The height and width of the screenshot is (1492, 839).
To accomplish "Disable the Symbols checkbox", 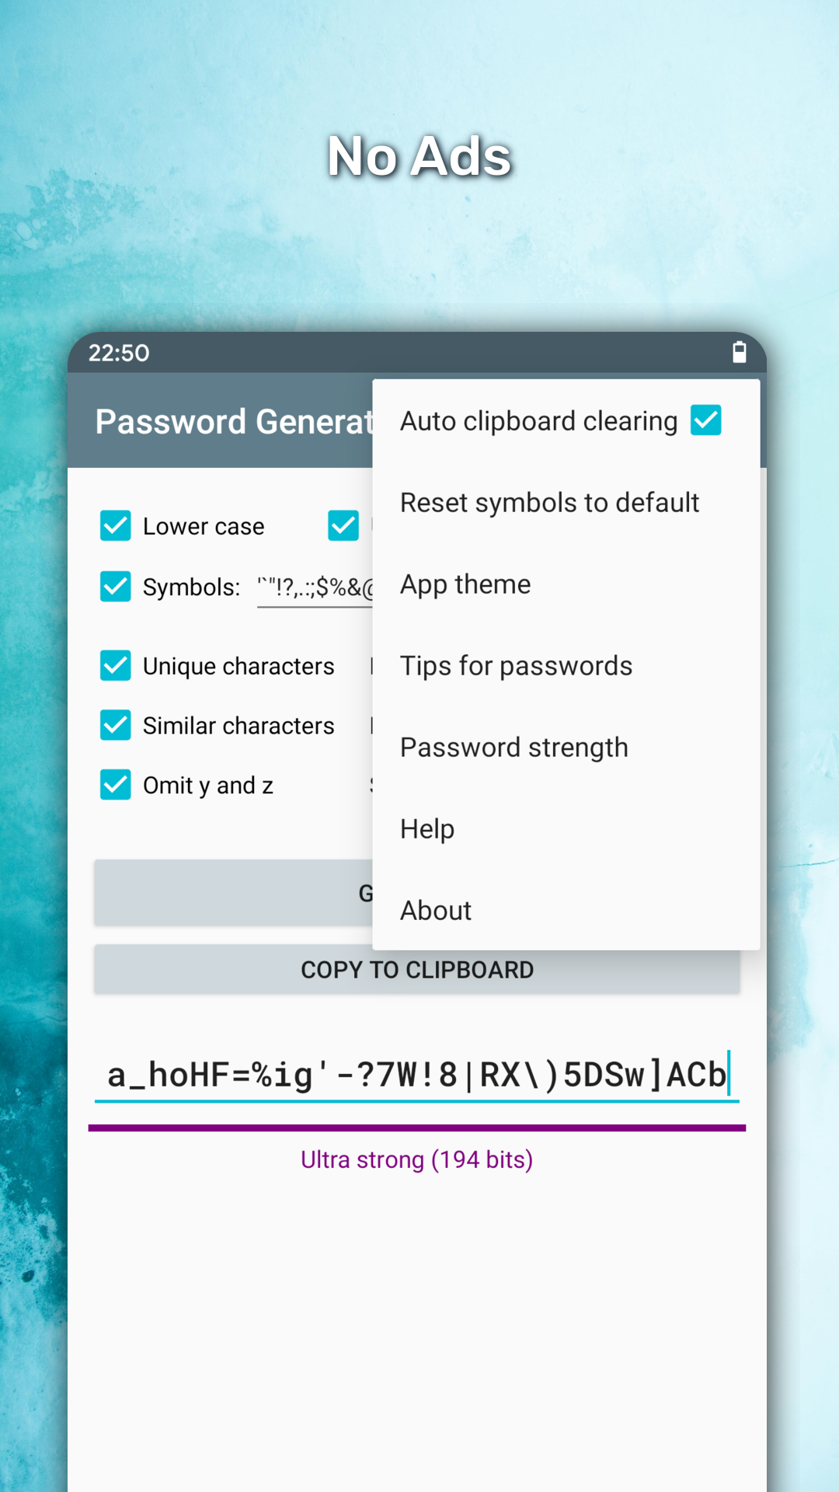I will (x=116, y=587).
